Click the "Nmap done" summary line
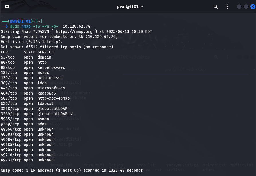This screenshot has height=176, width=256. pos(72,170)
